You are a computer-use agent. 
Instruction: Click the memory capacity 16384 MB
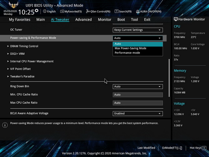180,93
